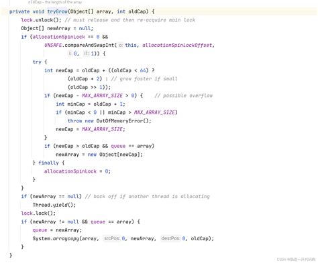Screen dimensions: 318x263
Task: Click the 'back off if another thread' comment
Action: (148, 196)
